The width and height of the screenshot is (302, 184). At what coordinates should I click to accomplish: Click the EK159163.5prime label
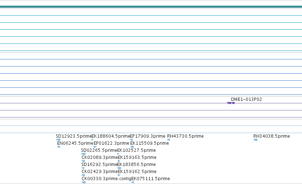[x=137, y=157]
